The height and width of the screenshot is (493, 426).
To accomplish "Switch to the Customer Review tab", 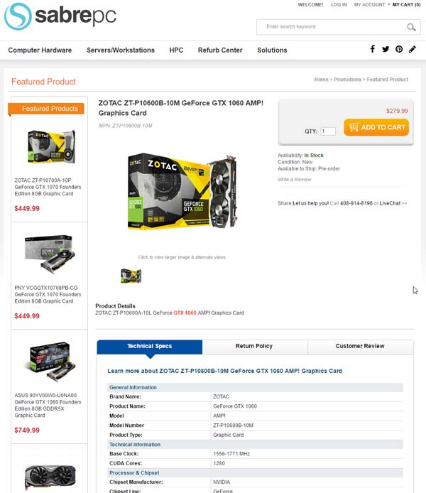I will (360, 347).
